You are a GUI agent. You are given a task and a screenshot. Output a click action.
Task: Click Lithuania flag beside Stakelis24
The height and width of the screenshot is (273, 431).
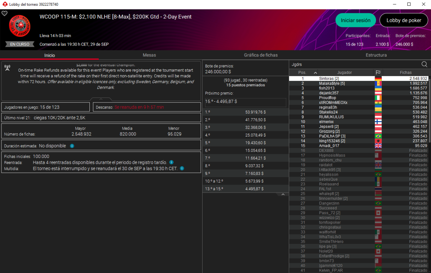tap(378, 112)
